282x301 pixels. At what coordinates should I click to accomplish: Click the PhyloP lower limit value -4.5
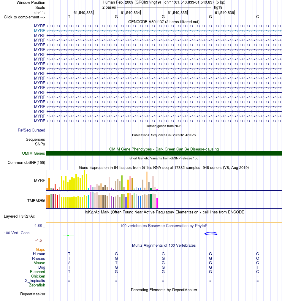click(39, 240)
